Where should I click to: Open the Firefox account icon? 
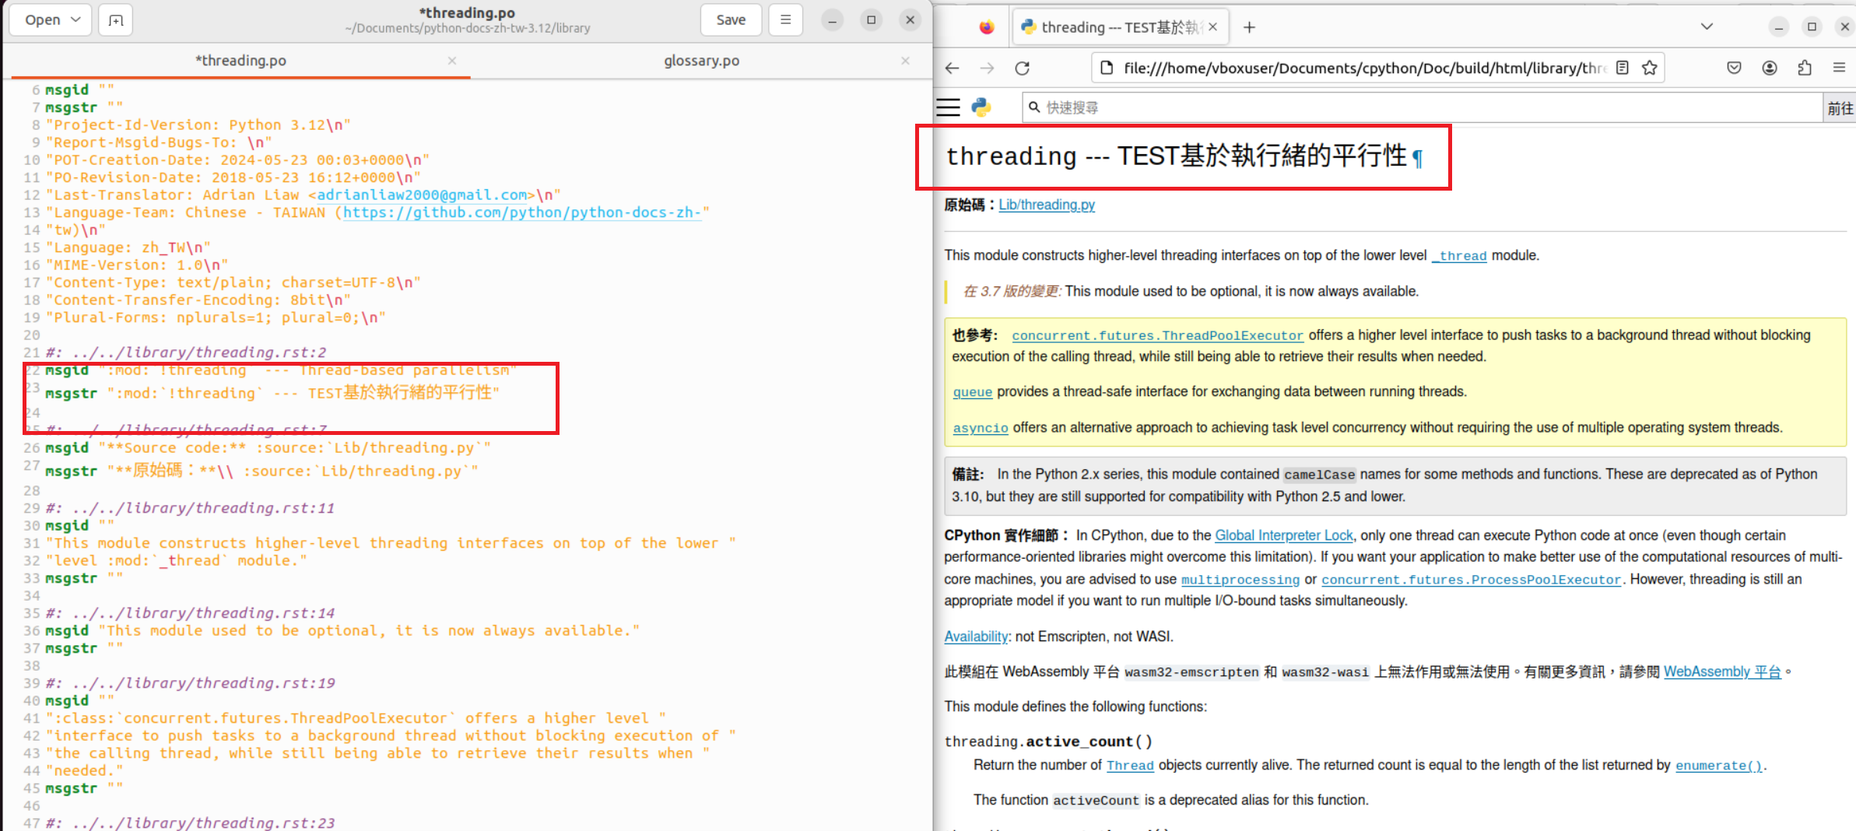[1770, 68]
